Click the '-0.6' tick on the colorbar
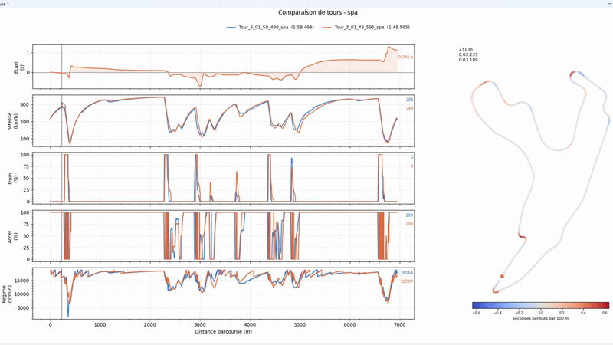This screenshot has width=613, height=345. [476, 313]
